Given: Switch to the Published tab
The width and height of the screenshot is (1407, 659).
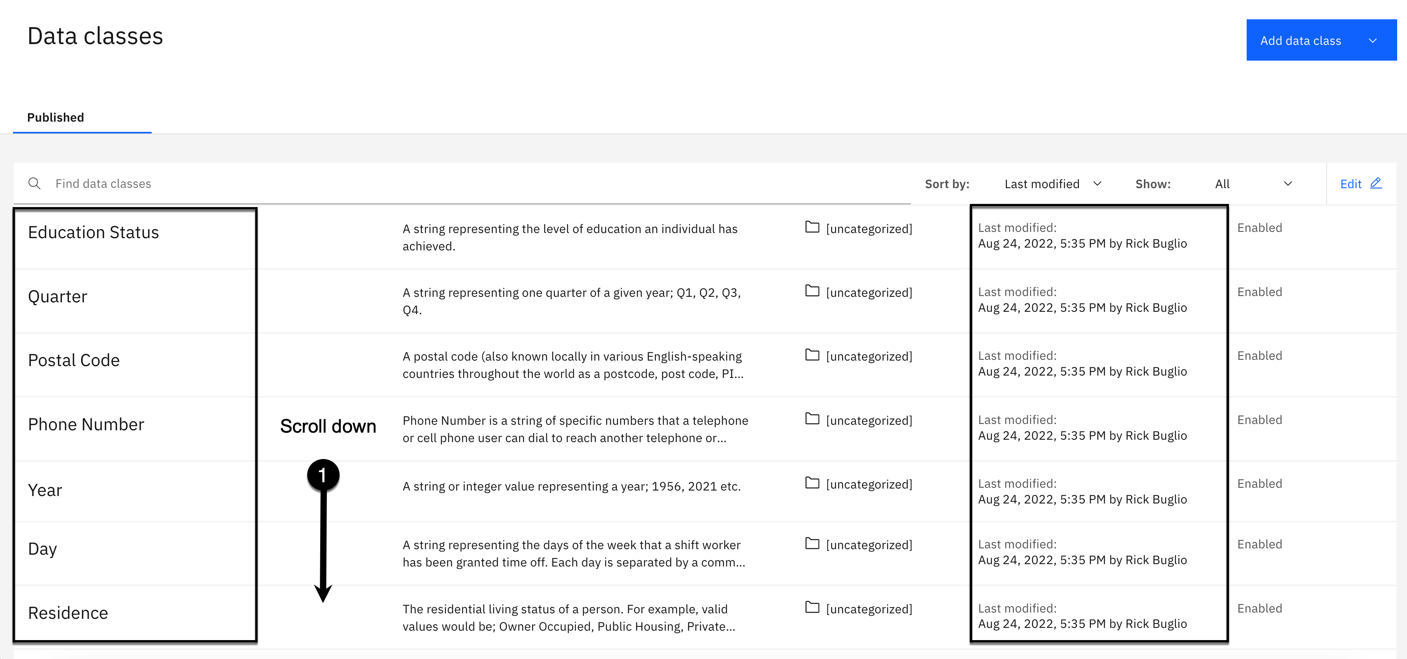Looking at the screenshot, I should 56,117.
